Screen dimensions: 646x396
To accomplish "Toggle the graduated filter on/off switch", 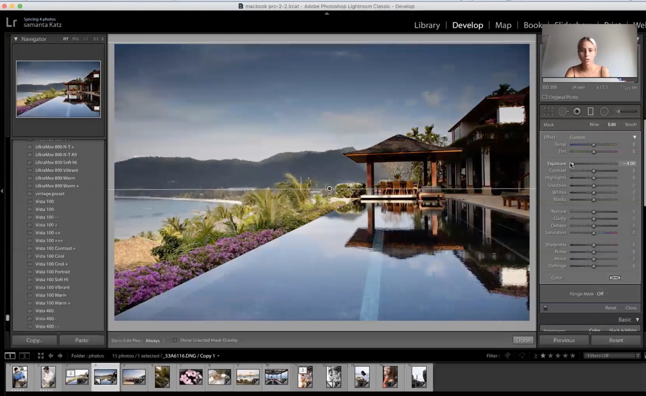I will tap(545, 308).
